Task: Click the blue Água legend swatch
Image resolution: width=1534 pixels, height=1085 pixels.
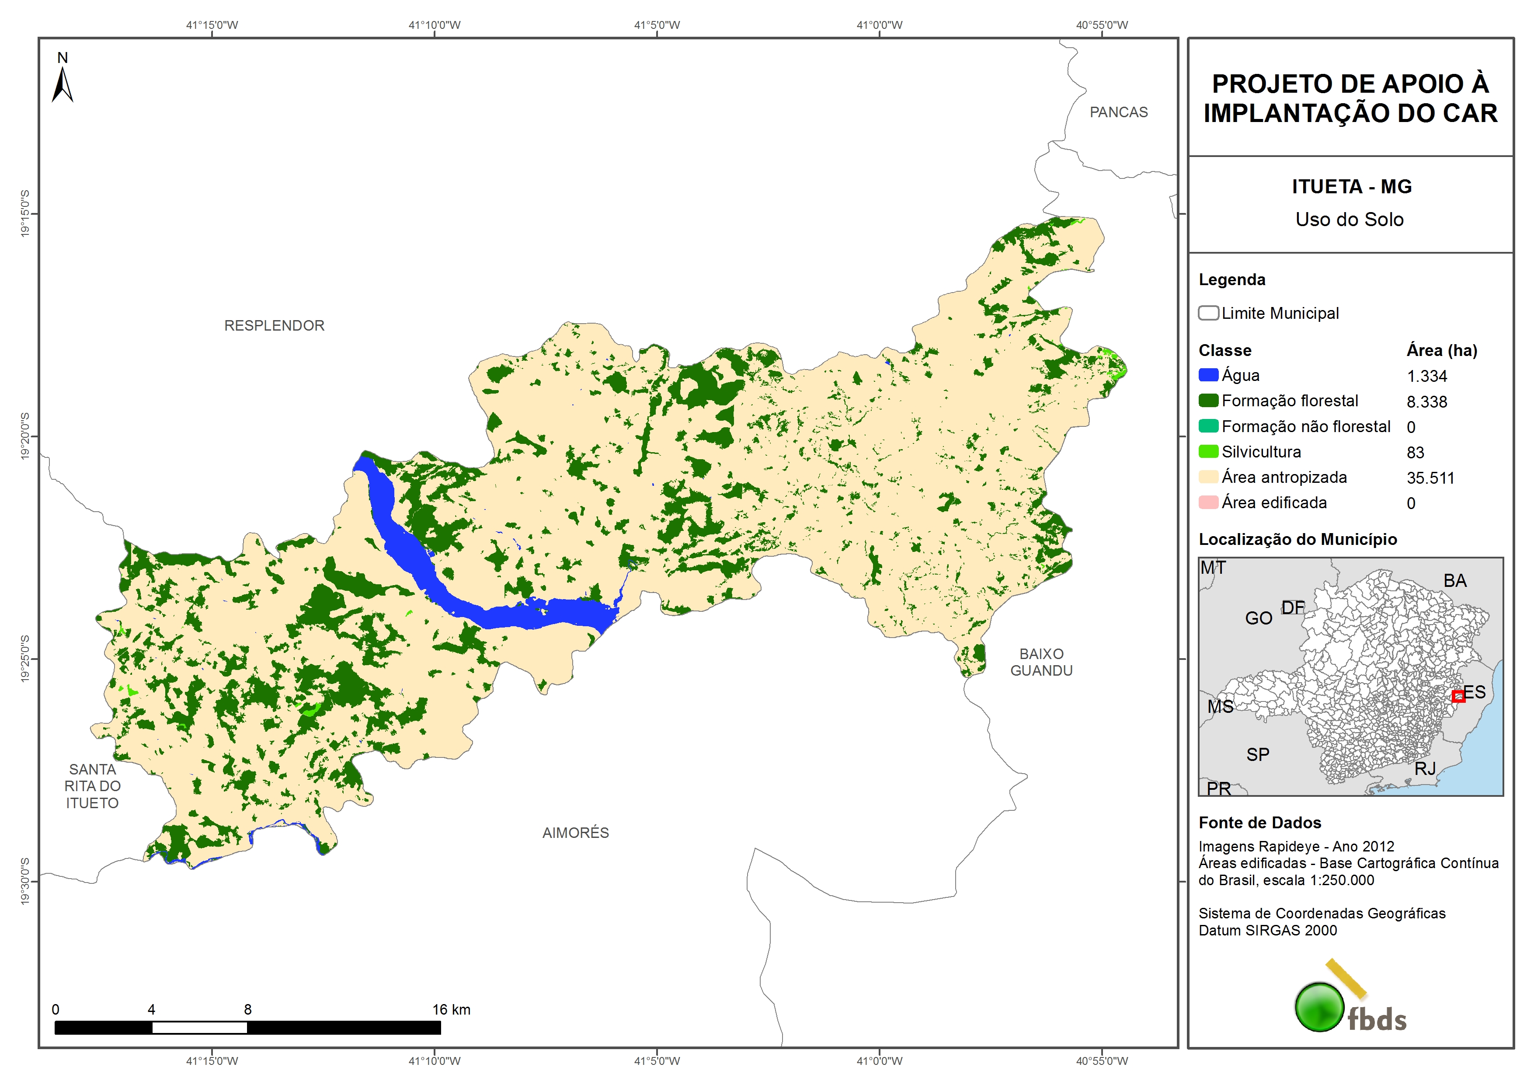Action: point(1208,375)
